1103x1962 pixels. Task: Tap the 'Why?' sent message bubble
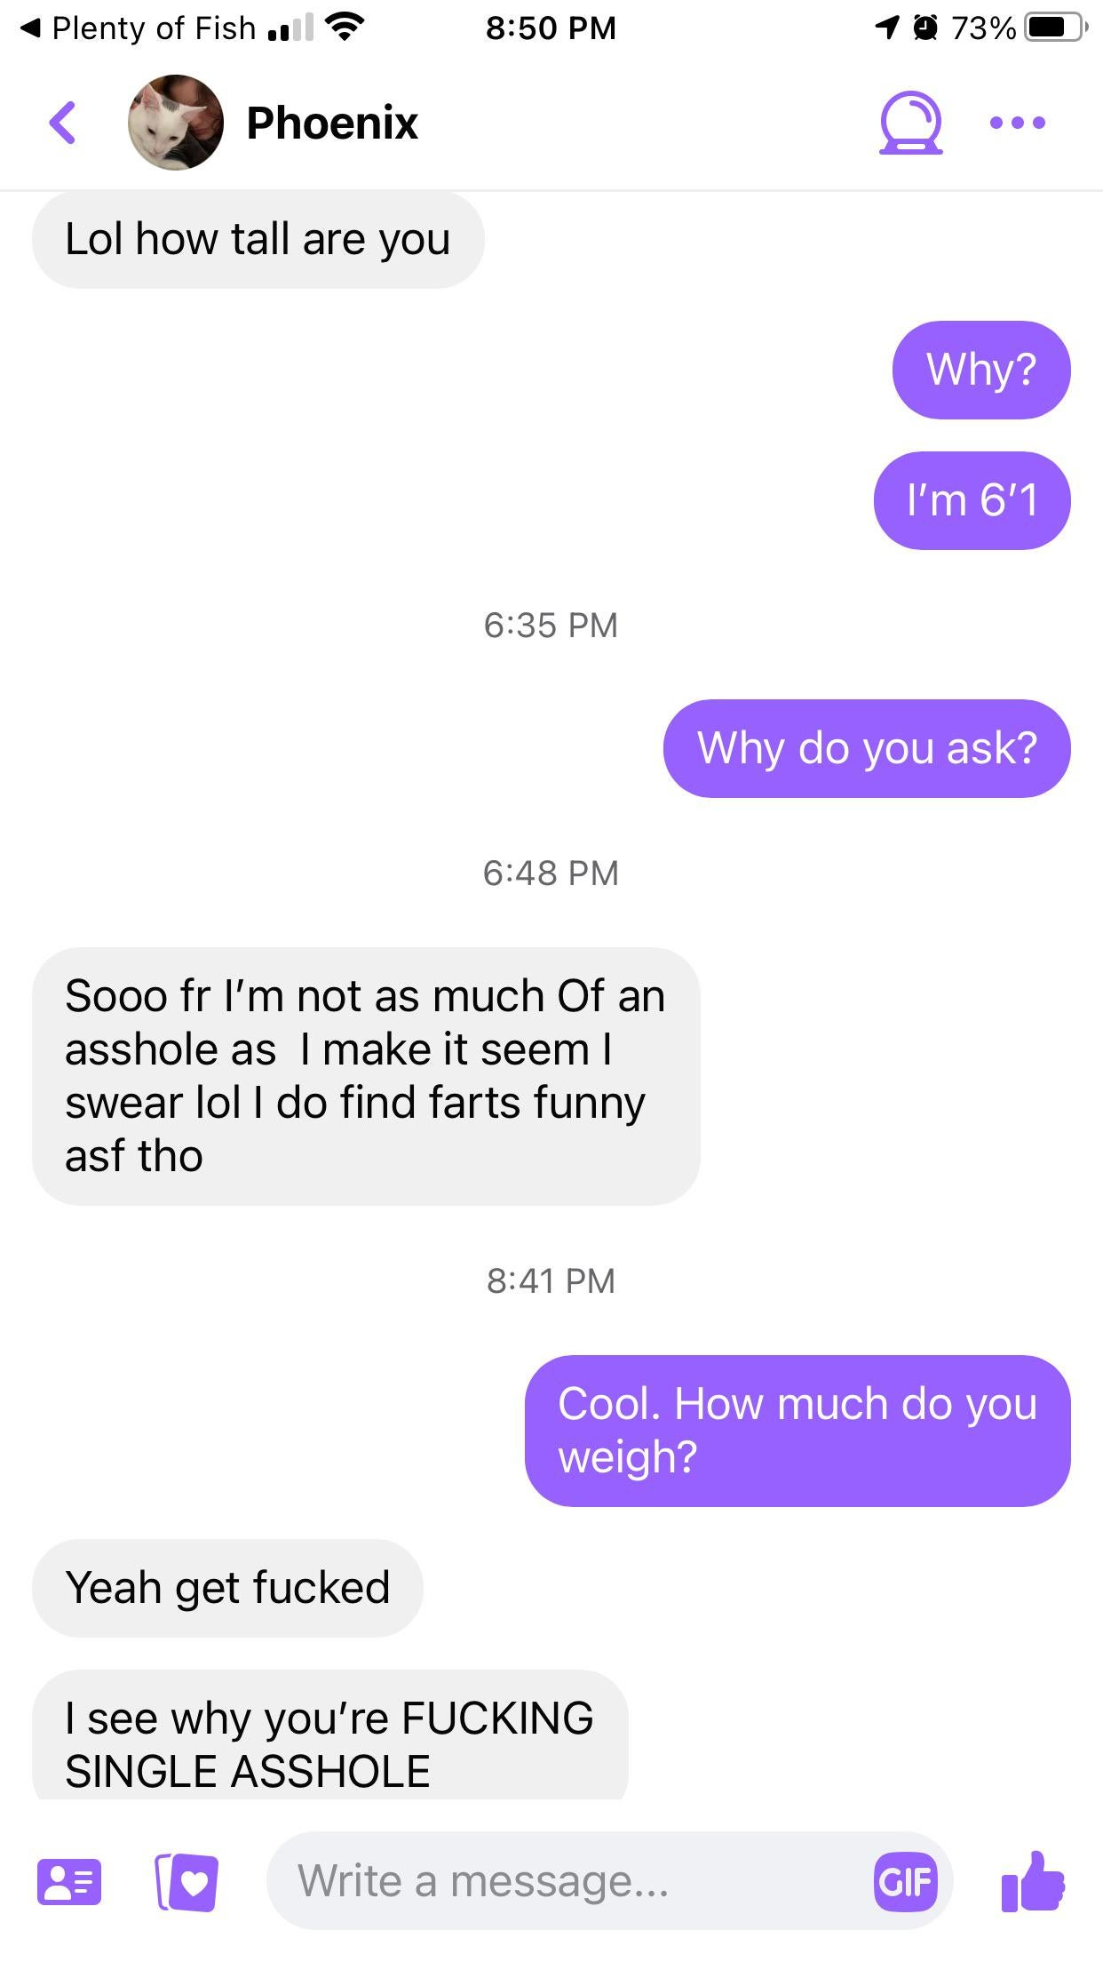[x=981, y=370]
